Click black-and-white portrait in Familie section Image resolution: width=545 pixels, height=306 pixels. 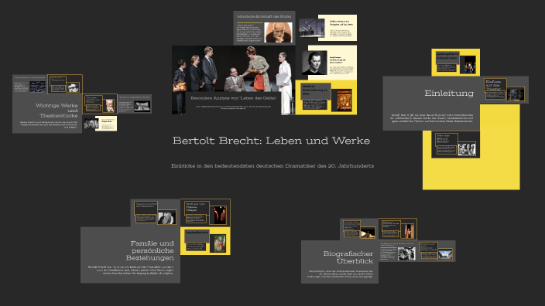166,218
